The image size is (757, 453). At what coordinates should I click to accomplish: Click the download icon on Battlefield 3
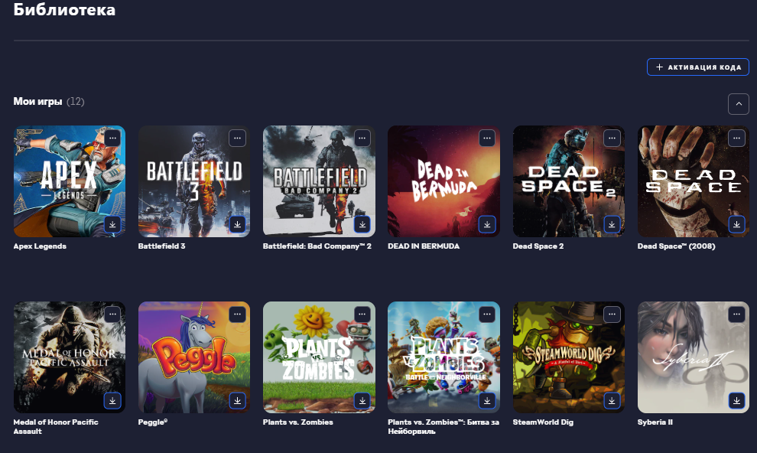[x=238, y=224]
